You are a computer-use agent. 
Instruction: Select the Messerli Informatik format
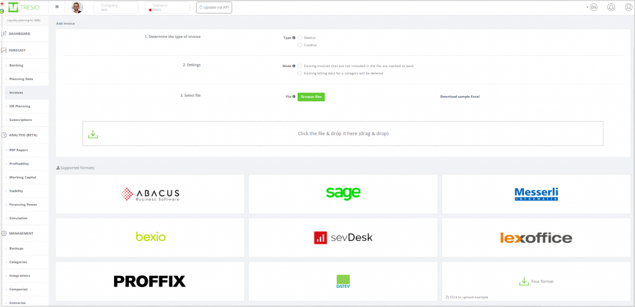(536, 194)
